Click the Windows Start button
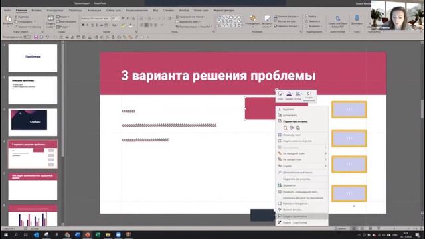 [x=5, y=235]
